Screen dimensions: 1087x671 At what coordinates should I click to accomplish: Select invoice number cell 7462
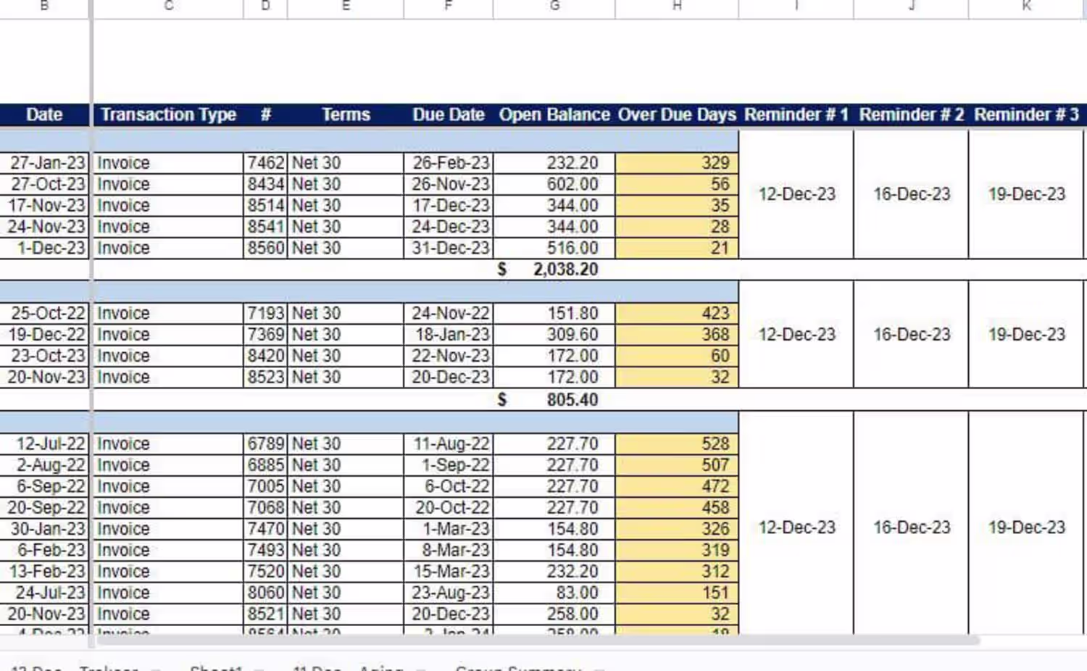point(265,163)
